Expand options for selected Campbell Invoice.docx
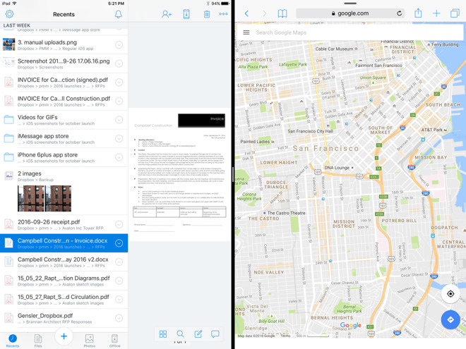Viewport: 466px width, 349px height. click(x=119, y=243)
